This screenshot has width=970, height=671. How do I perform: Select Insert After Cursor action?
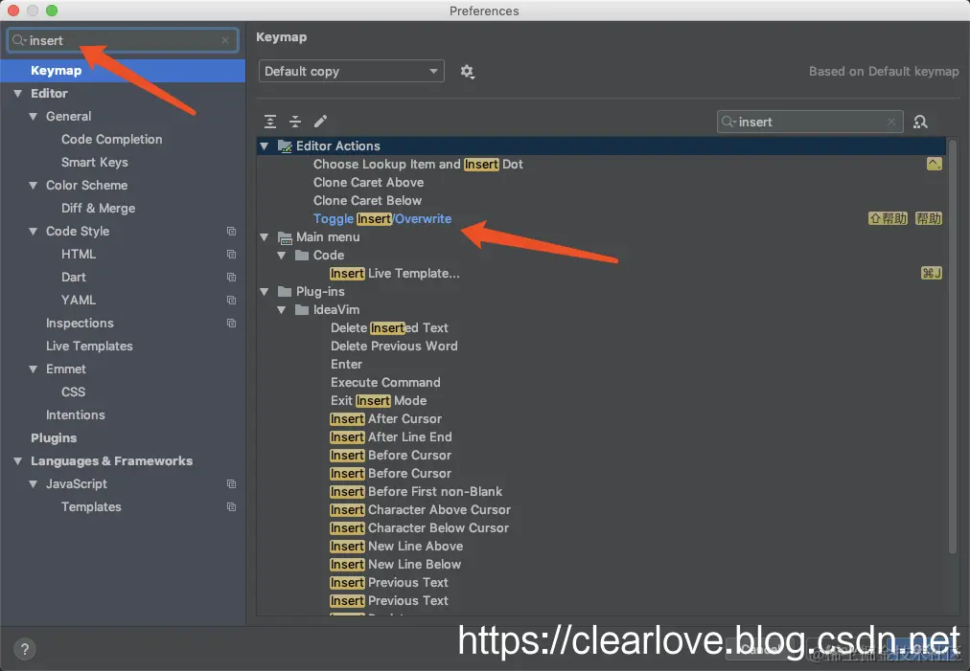pyautogui.click(x=385, y=419)
